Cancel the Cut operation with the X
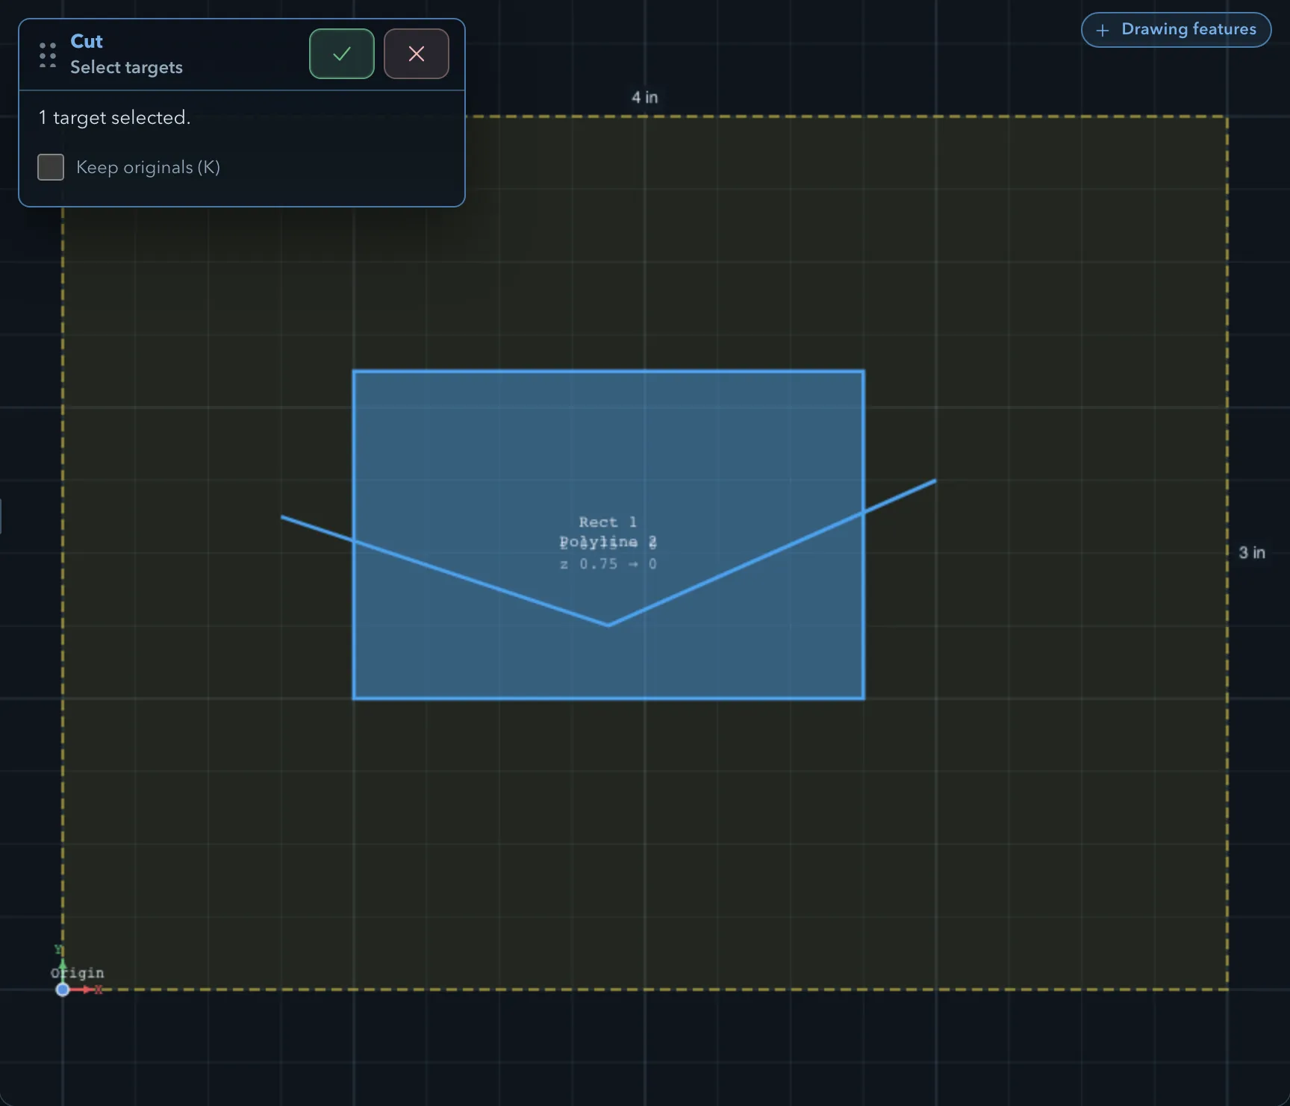This screenshot has width=1290, height=1106. click(x=416, y=54)
